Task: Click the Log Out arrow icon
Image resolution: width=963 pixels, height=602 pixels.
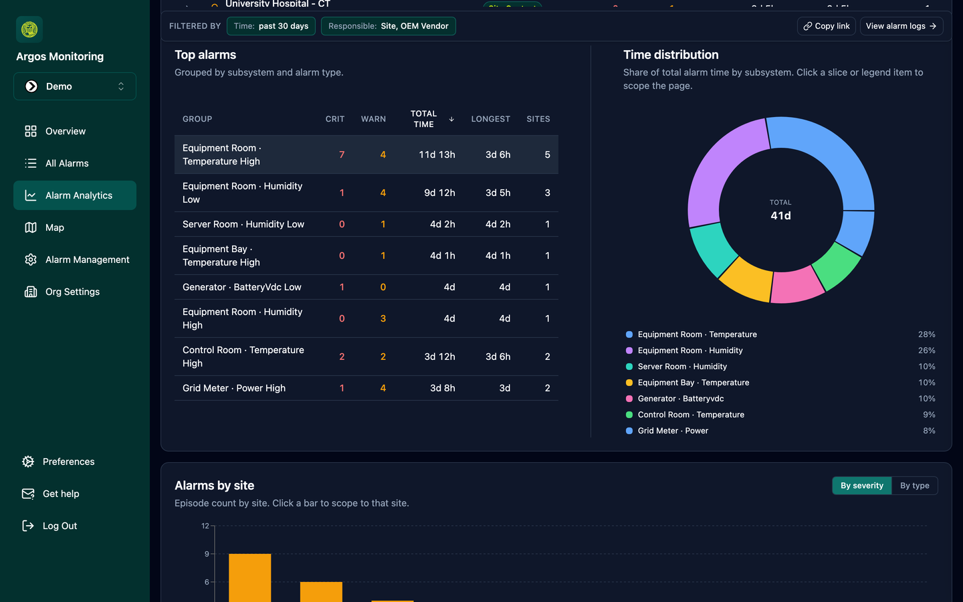Action: (28, 526)
